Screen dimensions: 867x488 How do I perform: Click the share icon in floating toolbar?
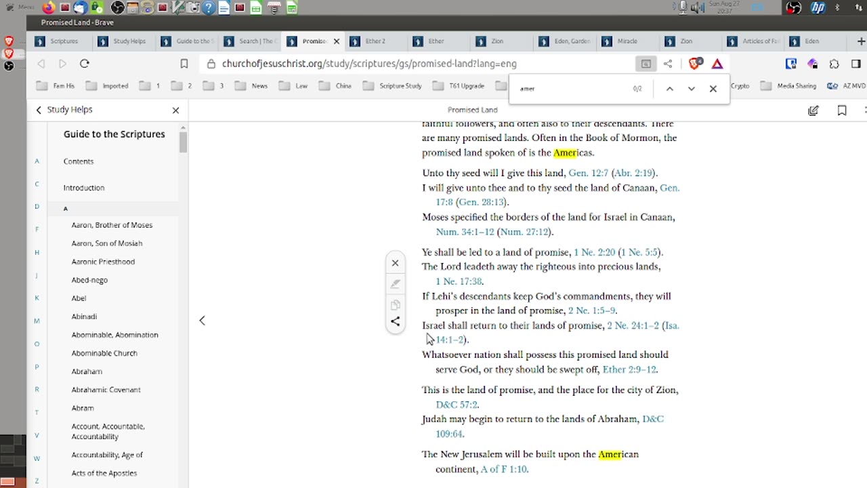pyautogui.click(x=396, y=321)
